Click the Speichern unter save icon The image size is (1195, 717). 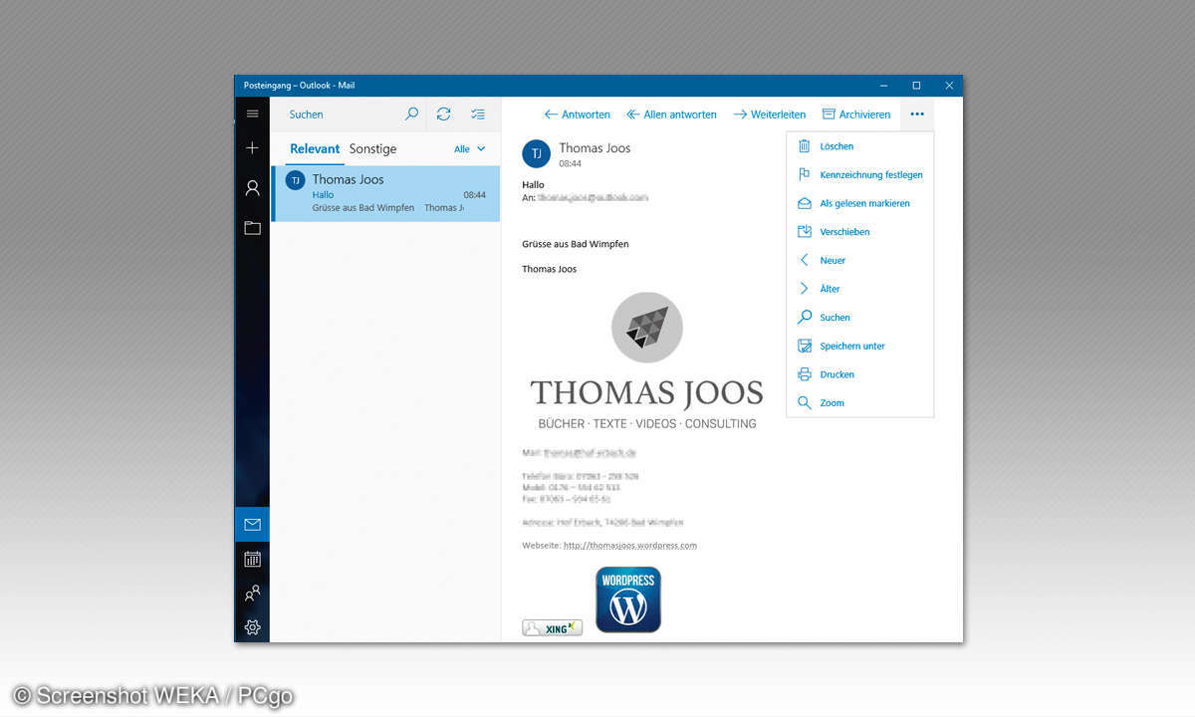click(805, 346)
